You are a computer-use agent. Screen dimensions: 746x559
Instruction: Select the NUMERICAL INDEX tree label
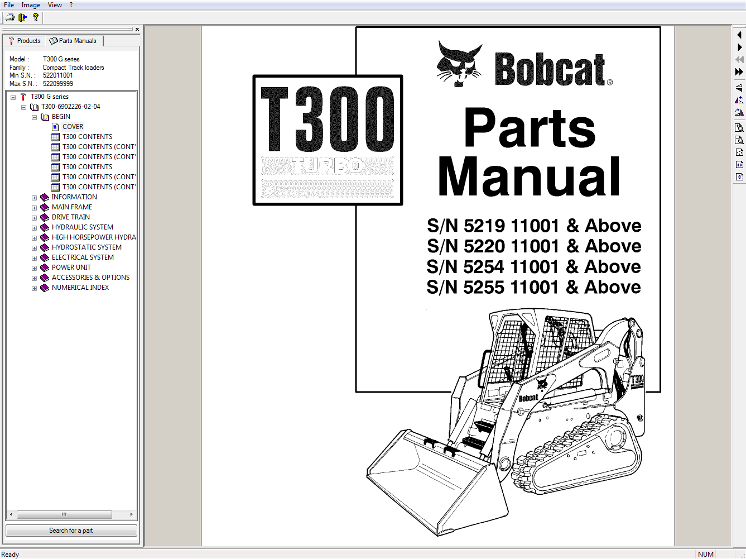point(80,288)
